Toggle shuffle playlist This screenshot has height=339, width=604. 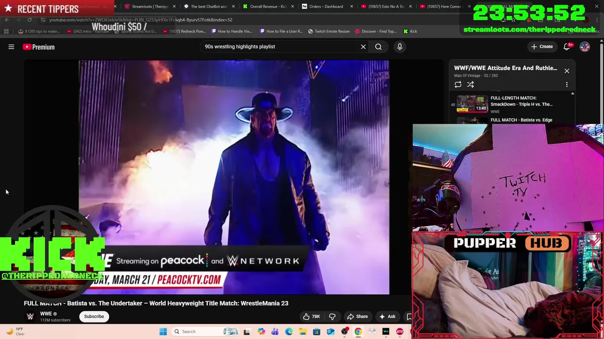[470, 85]
